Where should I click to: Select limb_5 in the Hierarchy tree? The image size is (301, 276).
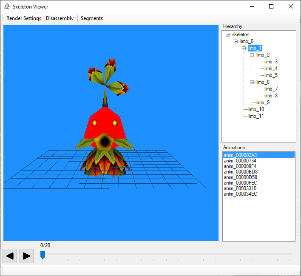(x=271, y=75)
